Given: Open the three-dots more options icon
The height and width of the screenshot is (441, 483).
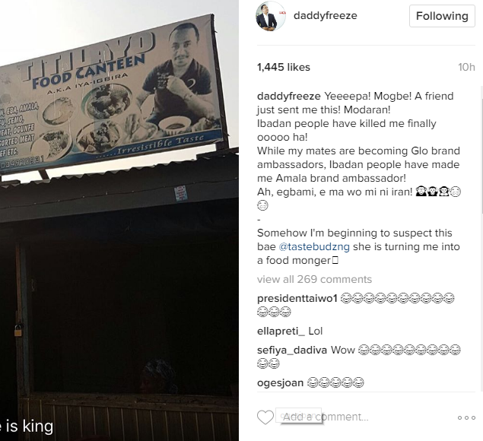Looking at the screenshot, I should [466, 418].
